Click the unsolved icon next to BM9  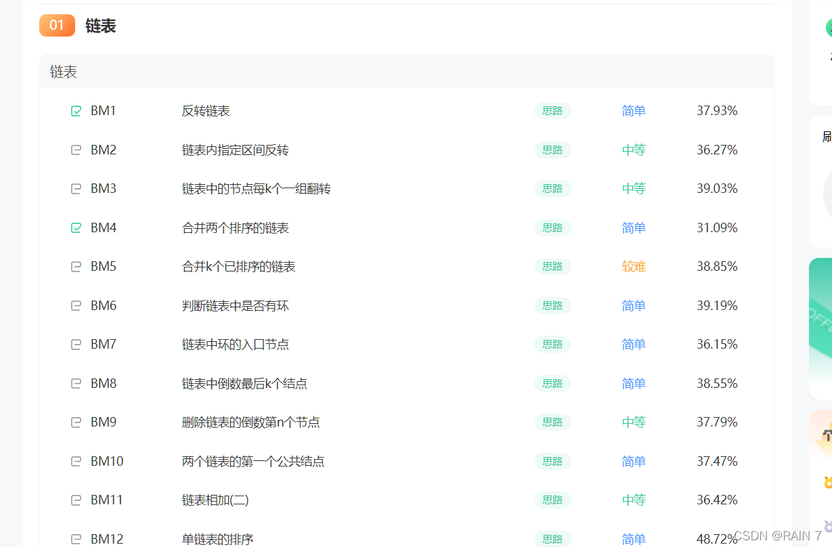tap(76, 422)
